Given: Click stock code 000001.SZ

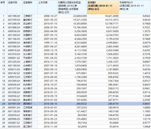Looking at the screenshot, I should pyautogui.click(x=14, y=58).
